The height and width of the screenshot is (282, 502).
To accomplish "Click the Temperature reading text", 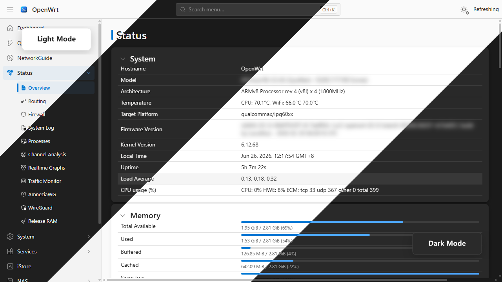I will point(280,103).
